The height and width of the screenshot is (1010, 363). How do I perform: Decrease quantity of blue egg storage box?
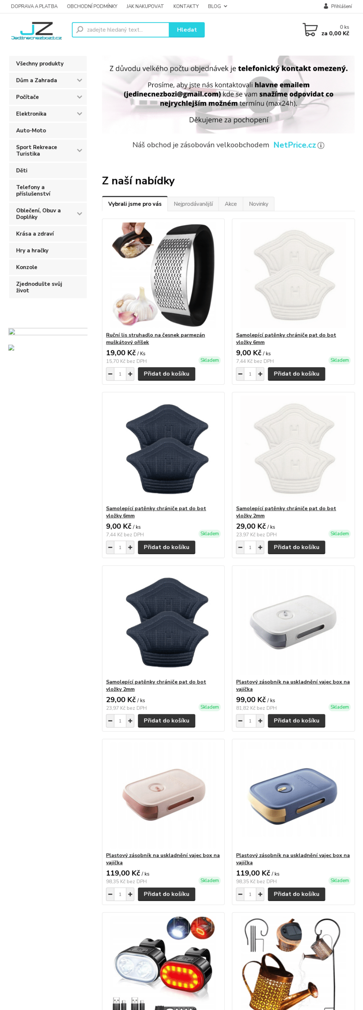pyautogui.click(x=240, y=894)
